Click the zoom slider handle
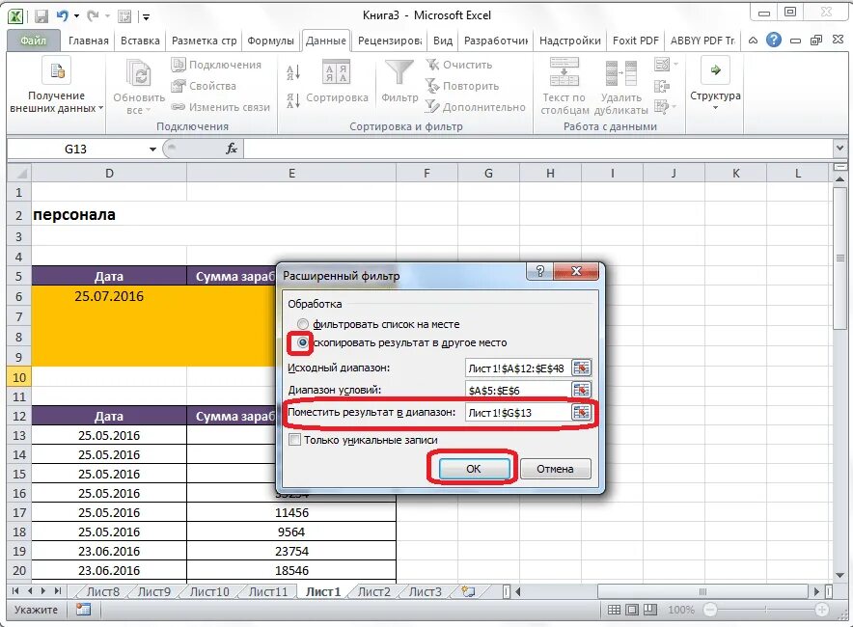This screenshot has width=853, height=627. click(x=765, y=610)
